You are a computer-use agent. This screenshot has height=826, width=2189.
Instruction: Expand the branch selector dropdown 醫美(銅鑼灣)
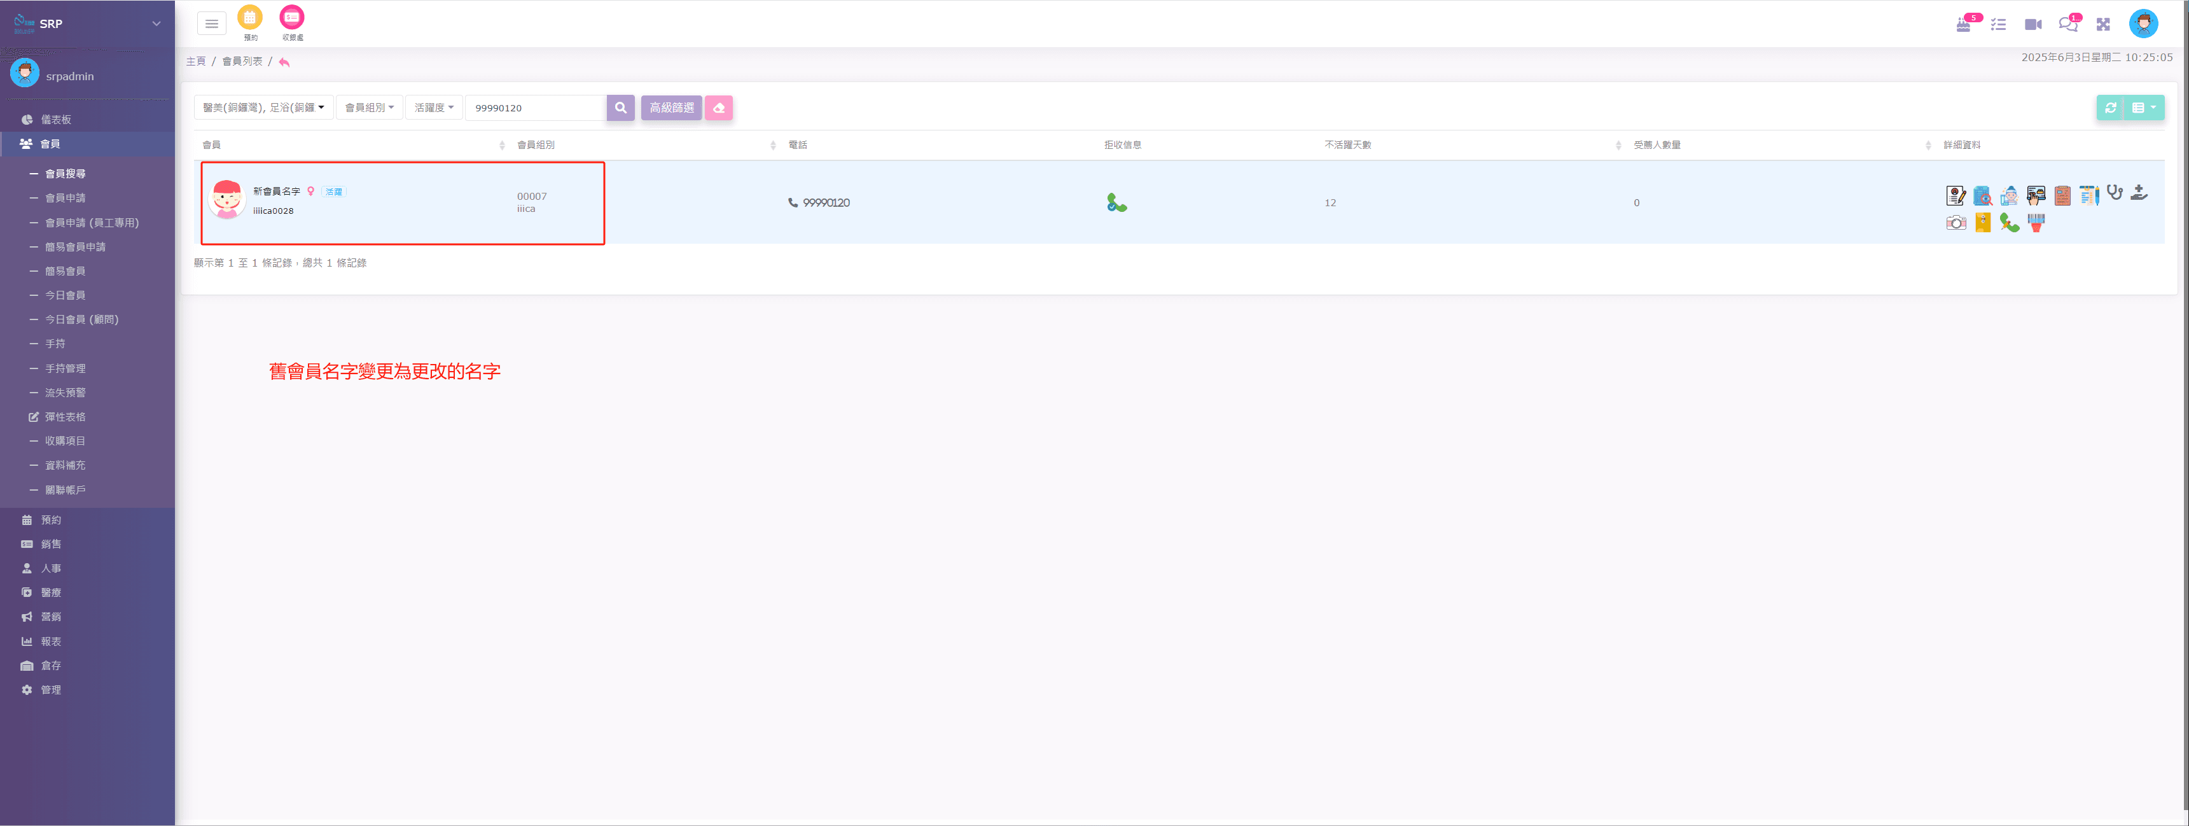263,108
